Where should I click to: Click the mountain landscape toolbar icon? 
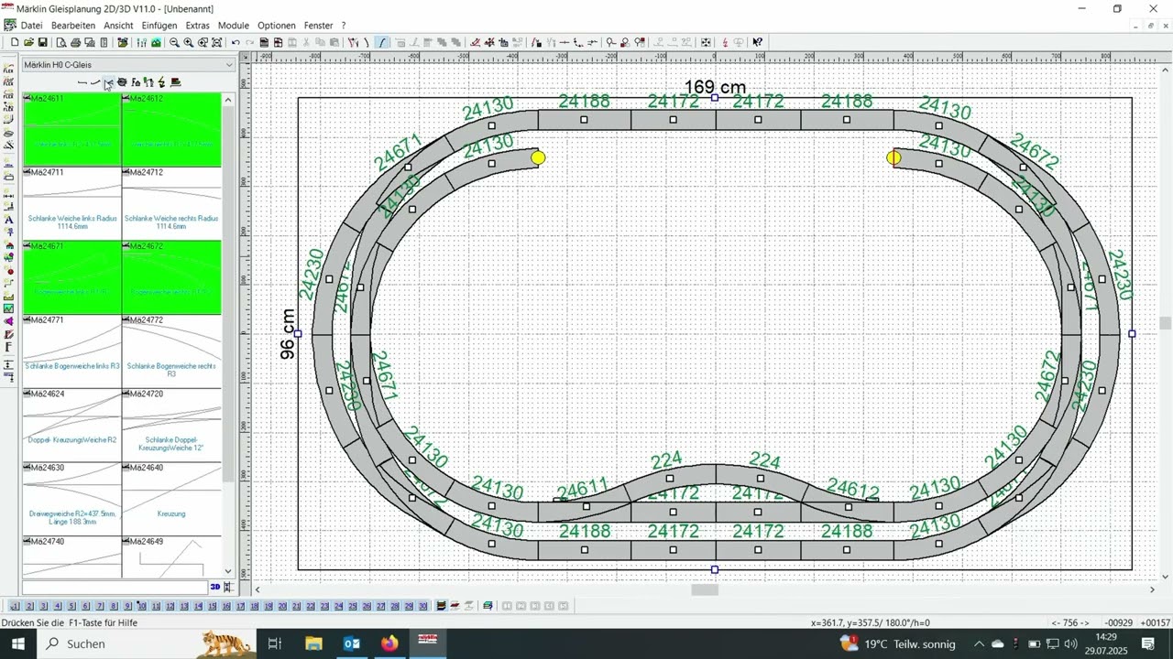click(156, 42)
